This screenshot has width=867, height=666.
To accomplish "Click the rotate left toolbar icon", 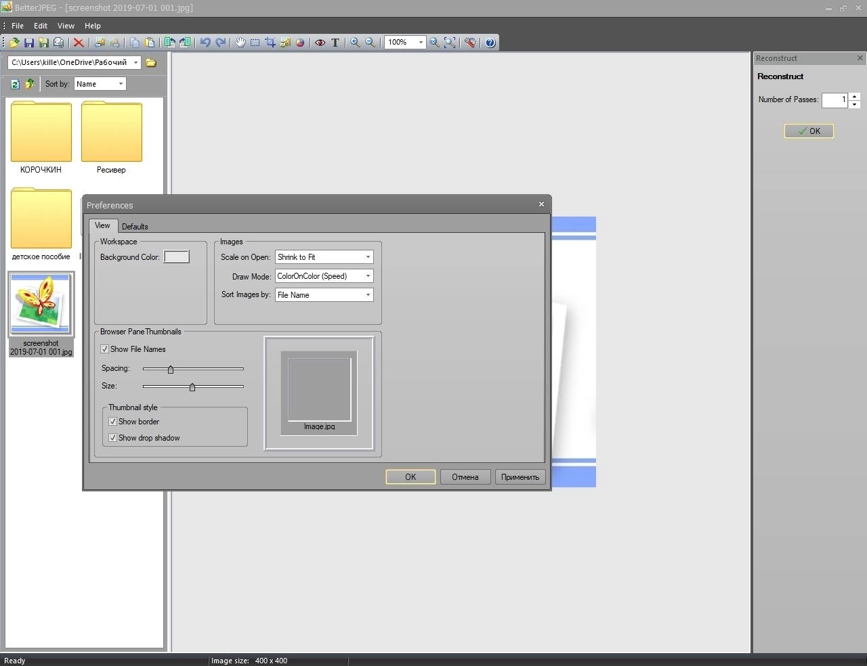I will [169, 43].
